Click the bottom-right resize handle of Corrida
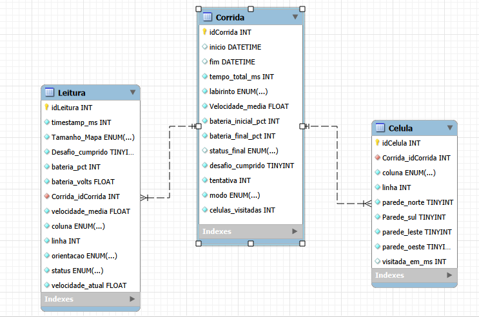Screen dimensions: 479x317 click(302, 244)
